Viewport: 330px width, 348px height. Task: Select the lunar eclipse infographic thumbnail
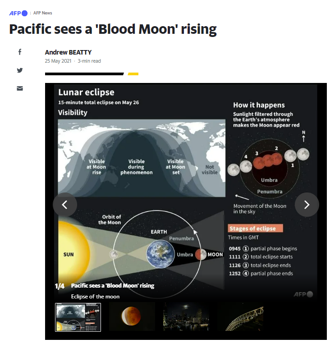[x=78, y=317]
